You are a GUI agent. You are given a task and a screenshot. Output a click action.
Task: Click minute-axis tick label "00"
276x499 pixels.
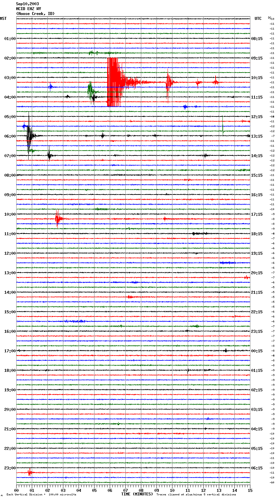[x=16, y=490]
